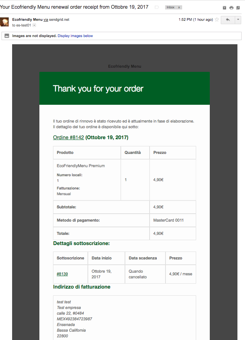This screenshot has width=245, height=340.
Task: Open the email in a new window
Action: coord(238,7)
